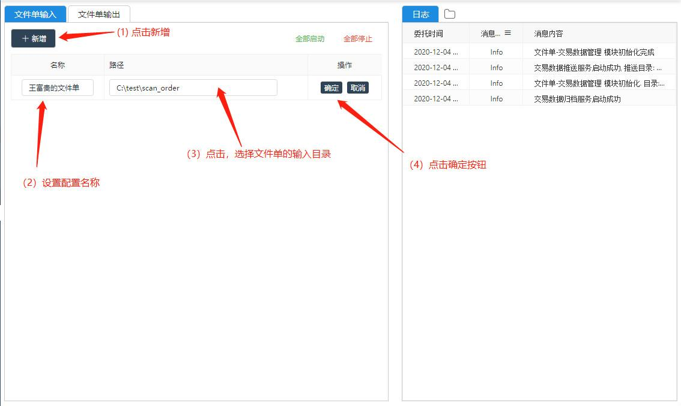Image resolution: width=681 pixels, height=406 pixels.
Task: Click the 新增 button with plus icon
Action: [x=34, y=38]
